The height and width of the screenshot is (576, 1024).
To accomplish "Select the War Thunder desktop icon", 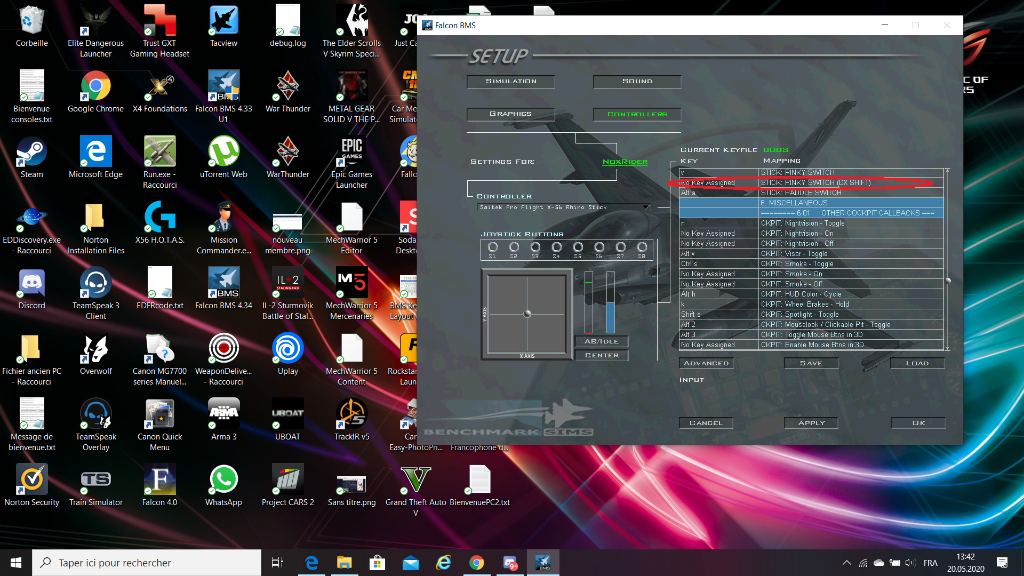I will (287, 92).
